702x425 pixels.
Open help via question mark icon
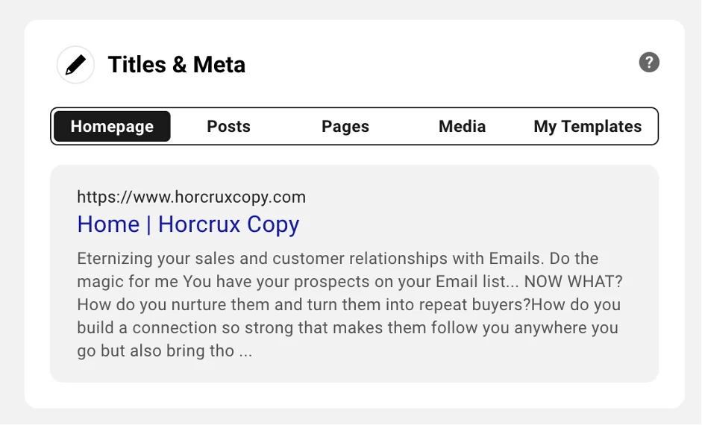coord(649,62)
